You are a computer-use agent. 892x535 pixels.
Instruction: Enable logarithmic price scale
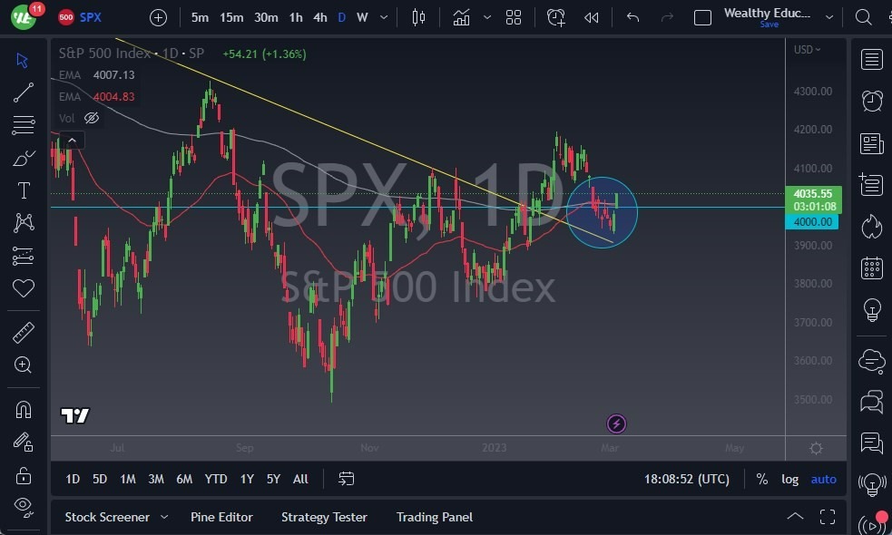pos(789,479)
